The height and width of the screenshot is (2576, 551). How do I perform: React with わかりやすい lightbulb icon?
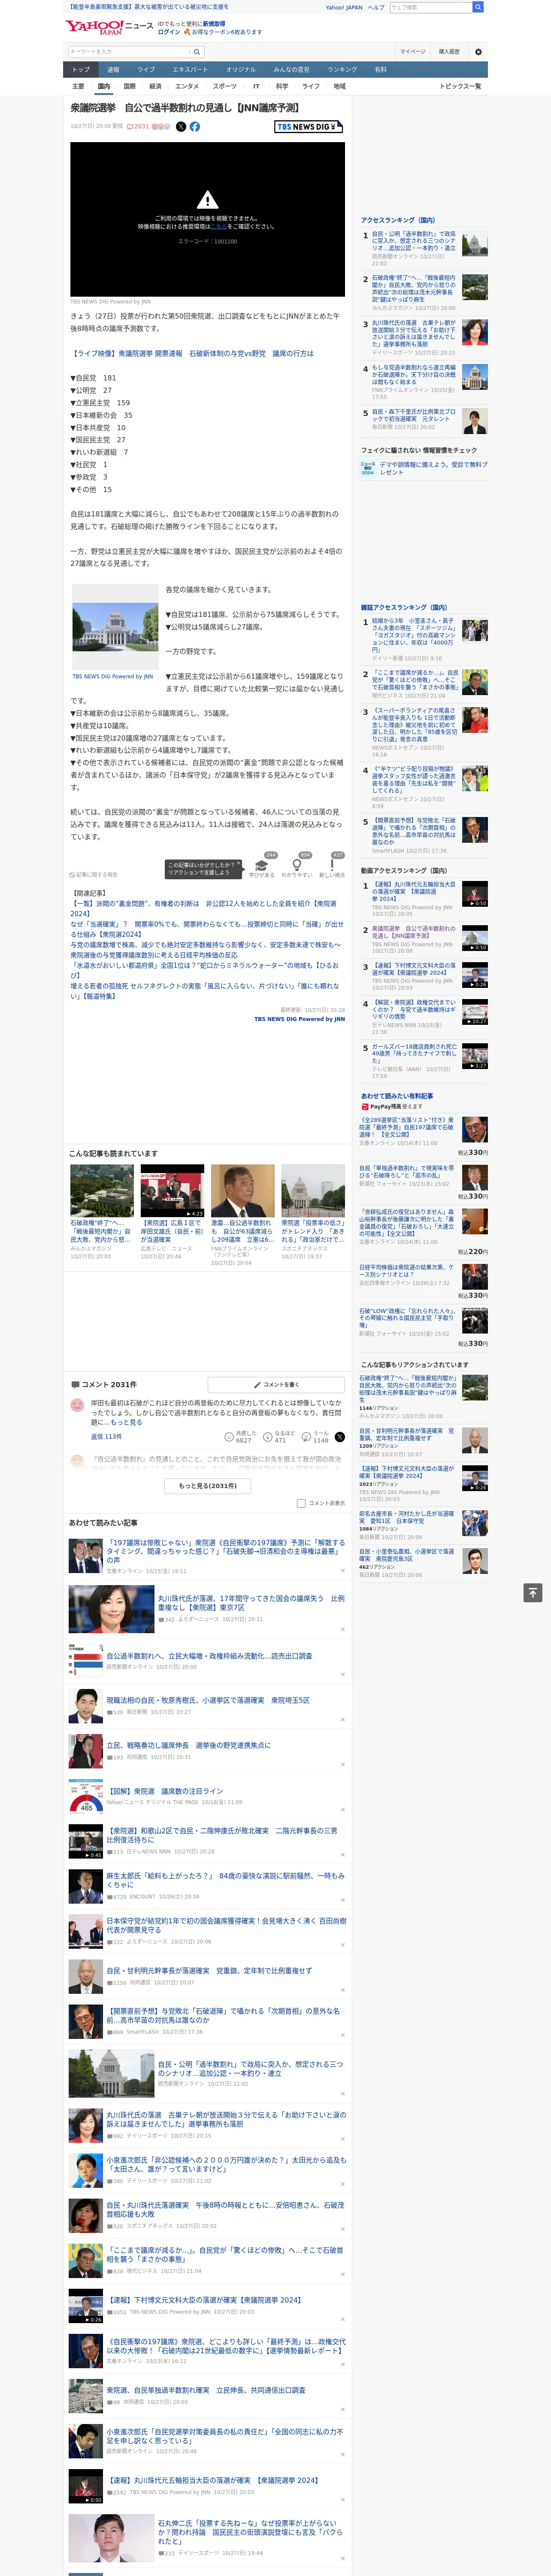(297, 865)
